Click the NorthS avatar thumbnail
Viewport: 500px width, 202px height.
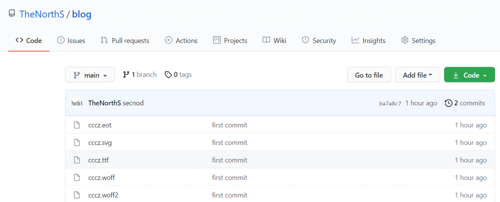[x=77, y=103]
